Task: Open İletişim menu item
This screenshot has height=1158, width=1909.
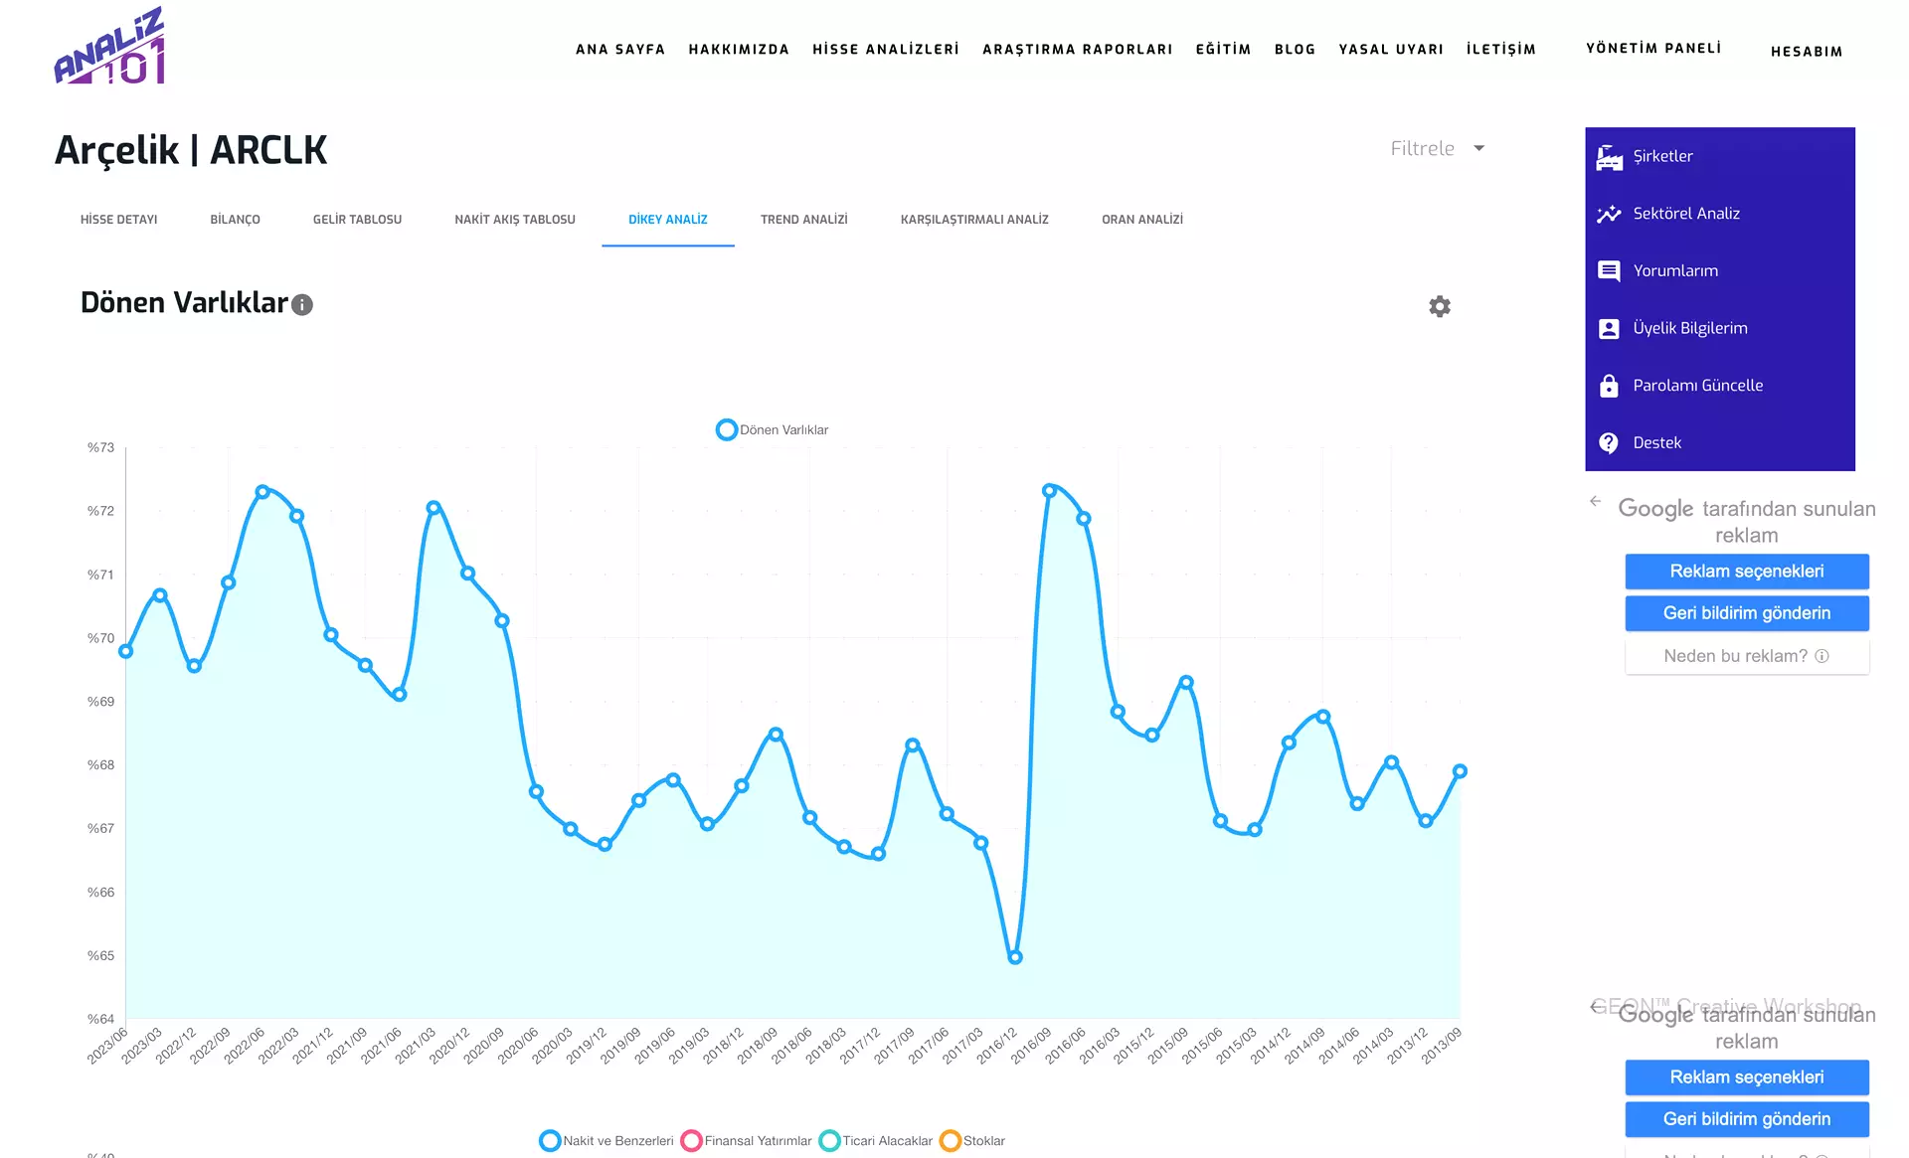Action: [x=1501, y=50]
